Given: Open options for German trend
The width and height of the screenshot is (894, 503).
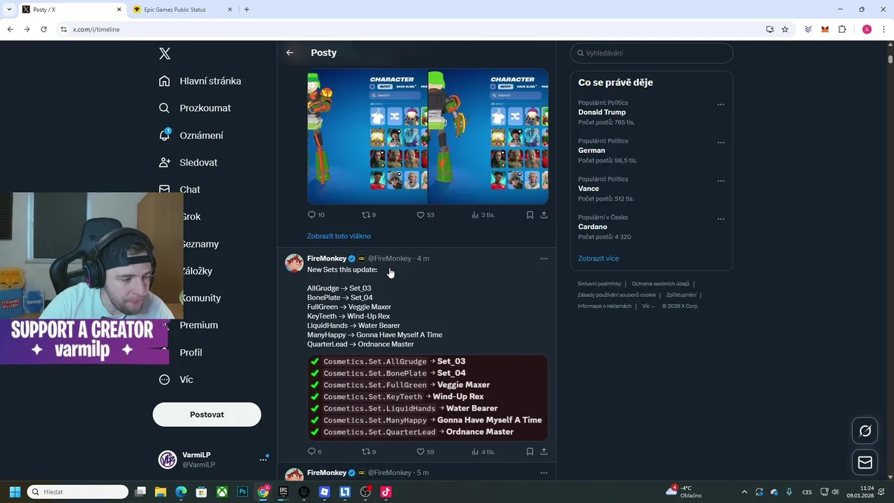Looking at the screenshot, I should click(721, 143).
